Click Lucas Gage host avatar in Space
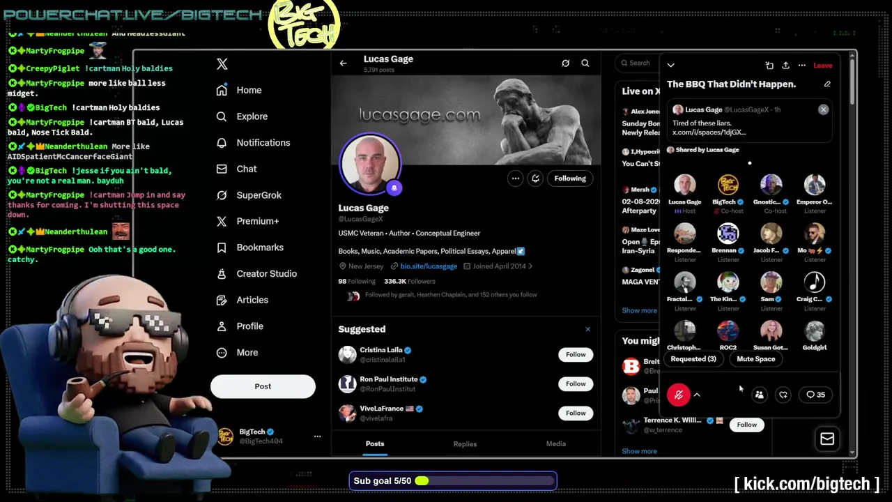This screenshot has width=892, height=502. pos(685,185)
